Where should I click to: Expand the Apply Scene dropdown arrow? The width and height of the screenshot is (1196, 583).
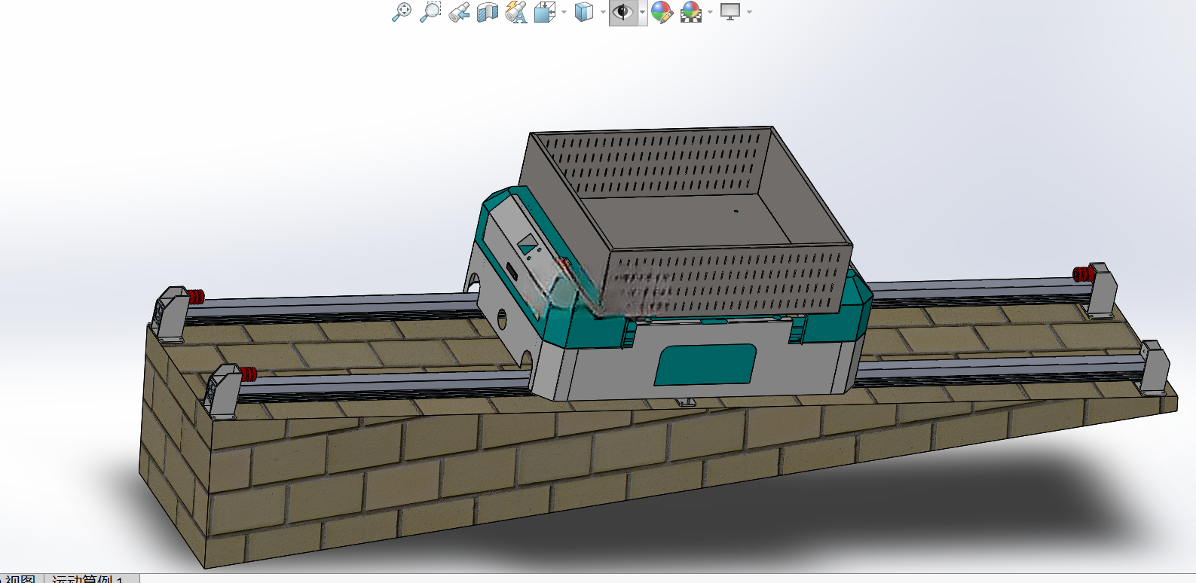click(x=710, y=12)
